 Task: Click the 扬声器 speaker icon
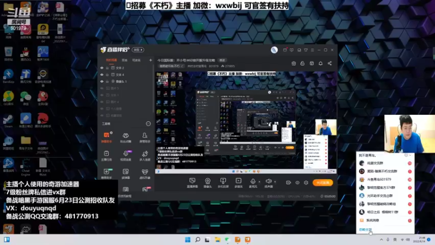pos(268,181)
